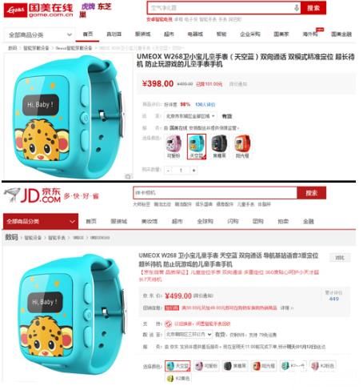This screenshot has width=363, height=390.
Task: Click zoom icon below Gome product image
Action: [x=128, y=176]
